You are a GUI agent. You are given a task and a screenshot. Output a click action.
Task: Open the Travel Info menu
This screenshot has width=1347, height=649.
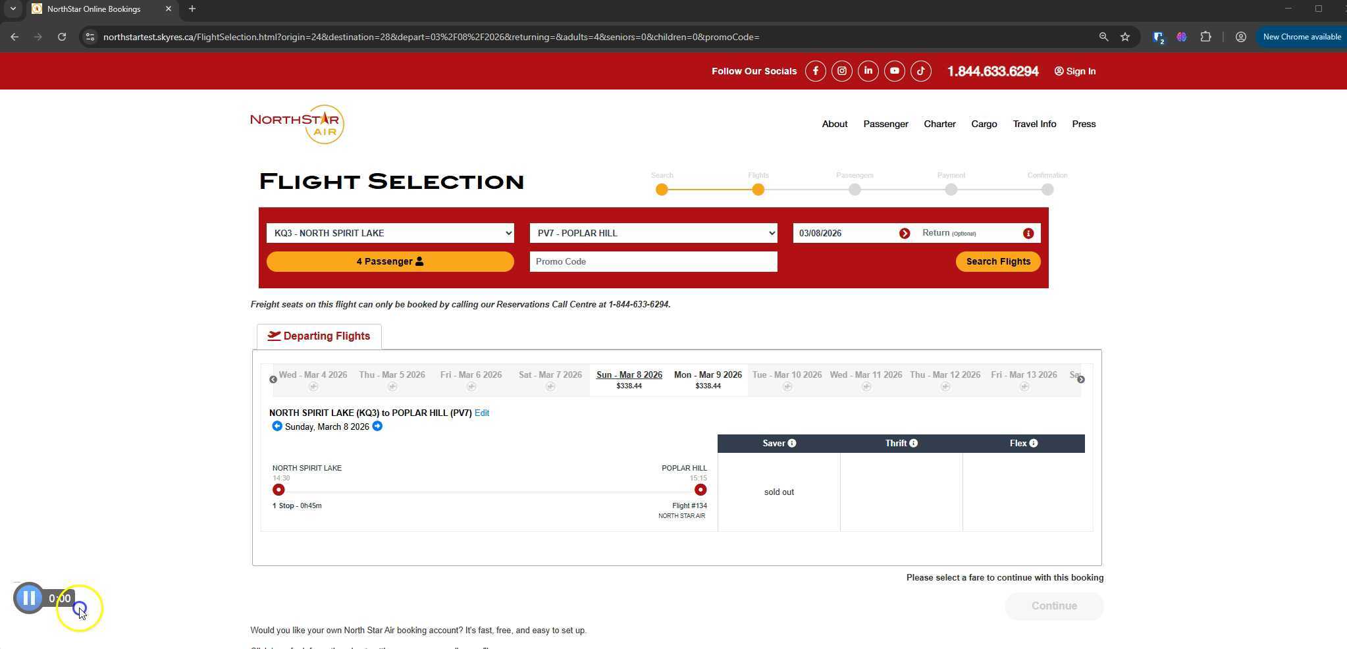click(1034, 124)
